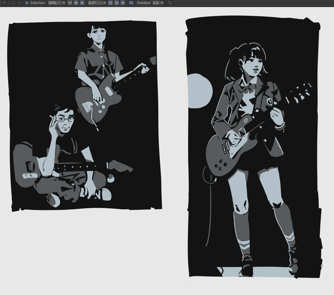Image resolution: width=334 pixels, height=295 pixels.
Task: Toggle the straight line drawing mode icon
Action: click(170, 3)
